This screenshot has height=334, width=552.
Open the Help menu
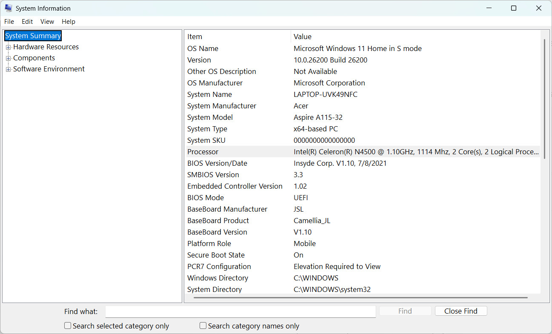click(x=69, y=22)
